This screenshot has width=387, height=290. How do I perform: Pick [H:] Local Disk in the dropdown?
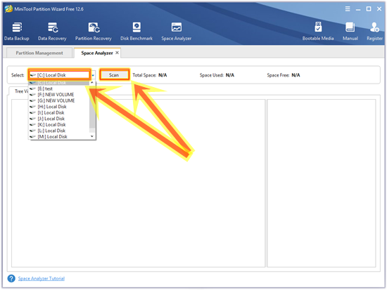(59, 107)
